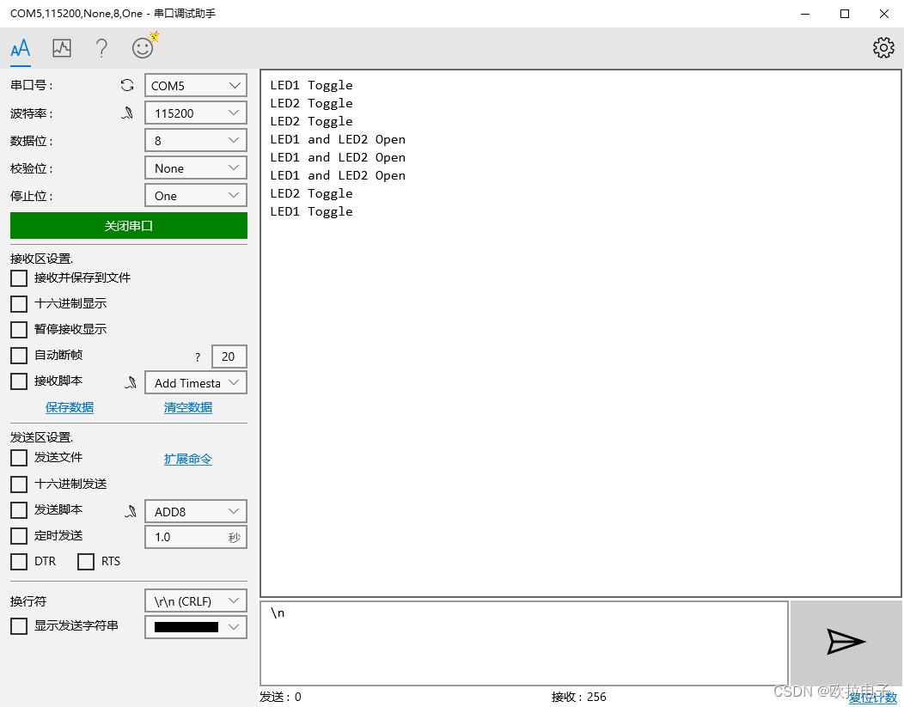Open the settings gear icon
Screen dimensions: 904x707
point(883,48)
